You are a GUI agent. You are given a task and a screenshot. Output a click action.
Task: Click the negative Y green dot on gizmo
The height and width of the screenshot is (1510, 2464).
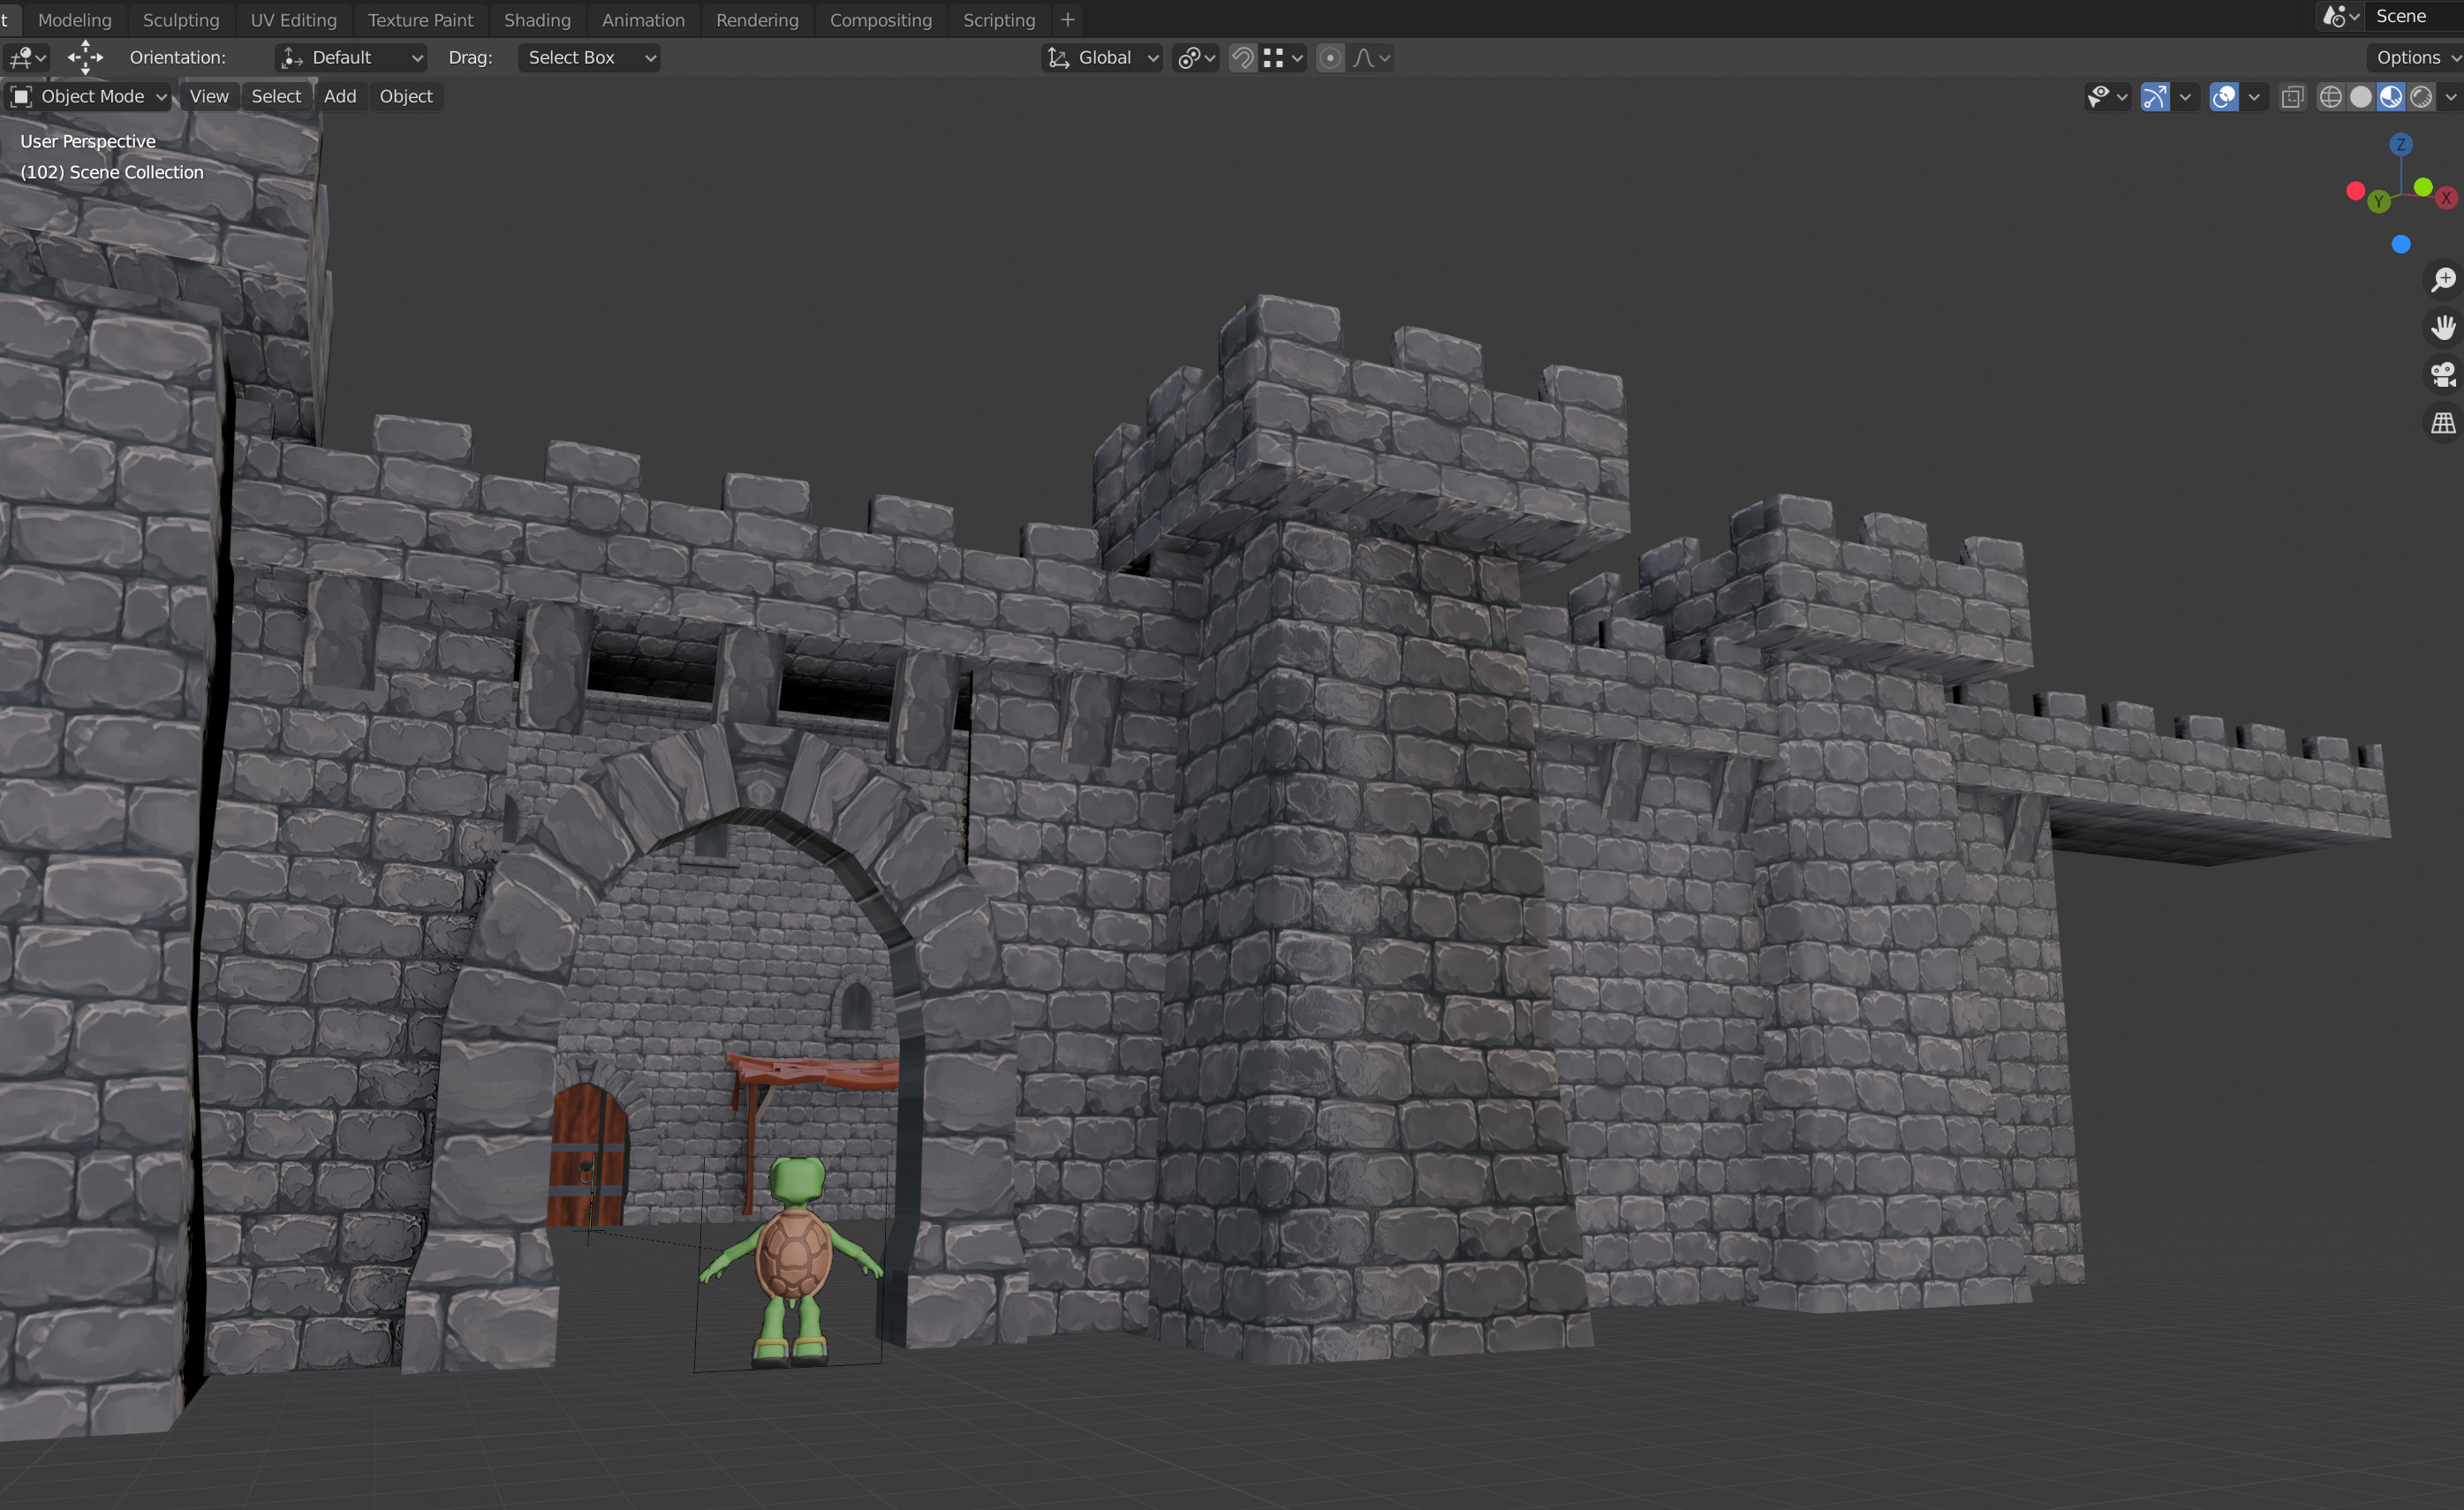tap(2423, 187)
